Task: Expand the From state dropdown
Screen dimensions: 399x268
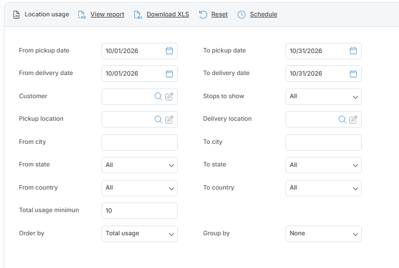Action: pos(139,165)
